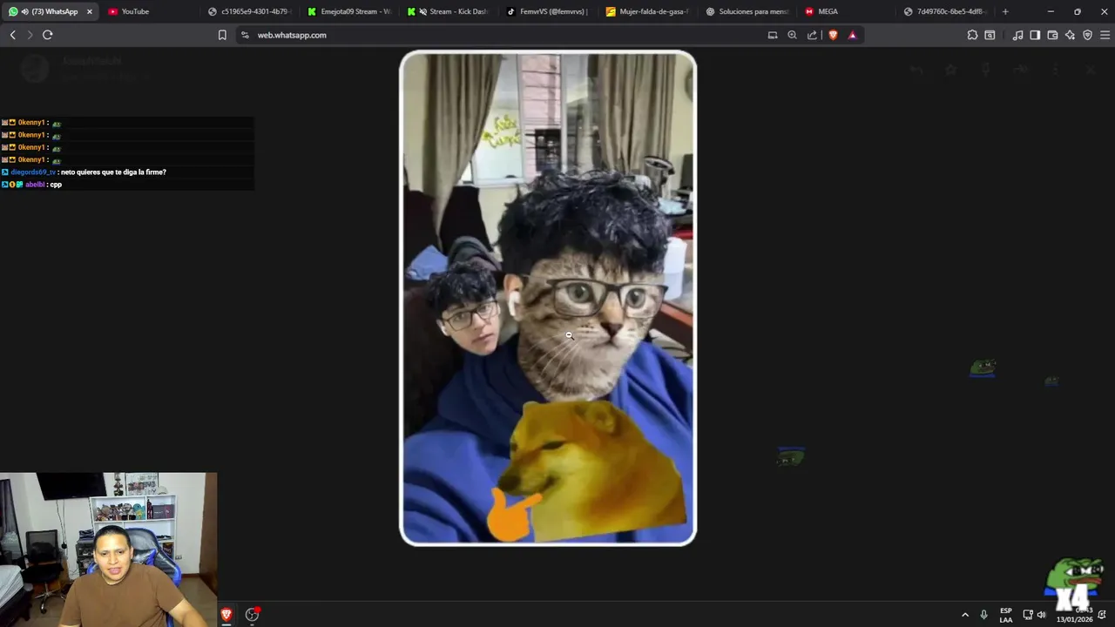Image resolution: width=1115 pixels, height=627 pixels.
Task: Click the abelbl chat message 'cpp'
Action: tap(56, 185)
